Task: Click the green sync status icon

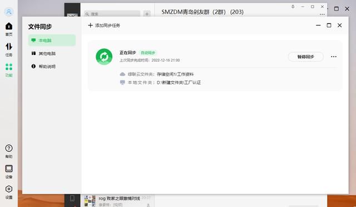Action: [104, 57]
